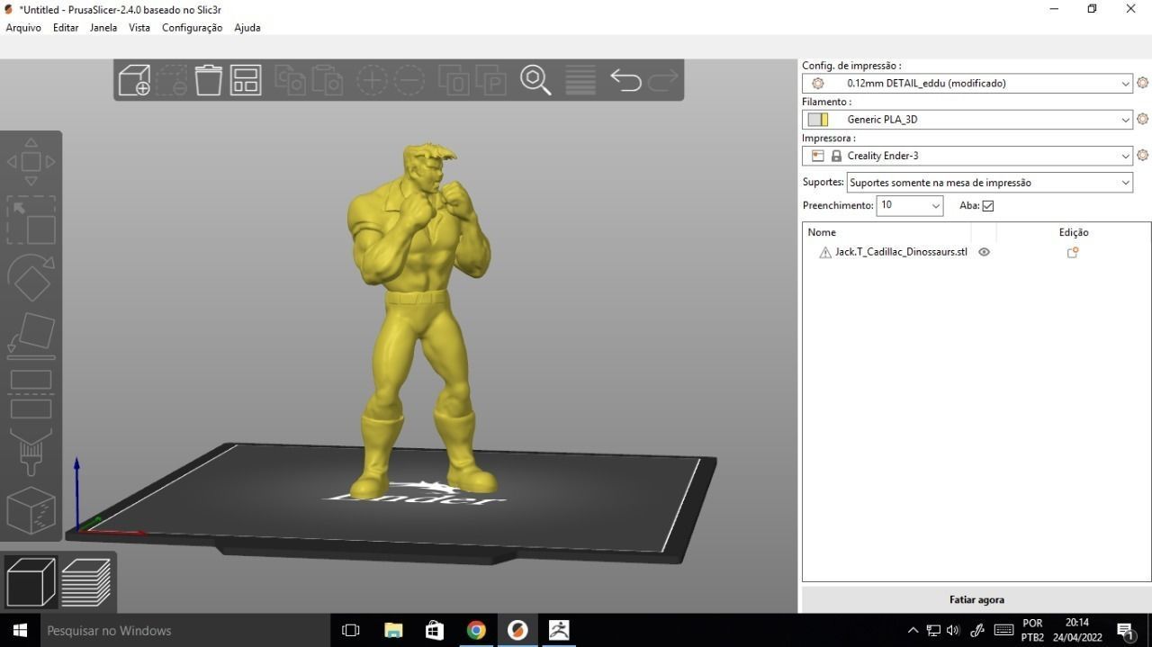Click the Nome column header

click(822, 232)
